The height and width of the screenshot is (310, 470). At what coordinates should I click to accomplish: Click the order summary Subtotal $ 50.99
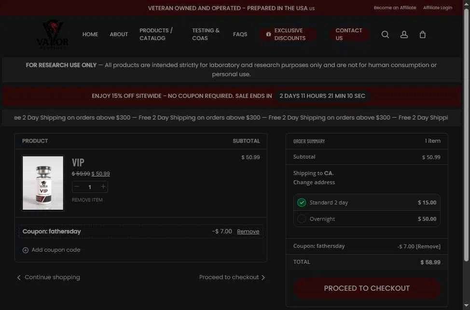point(431,157)
